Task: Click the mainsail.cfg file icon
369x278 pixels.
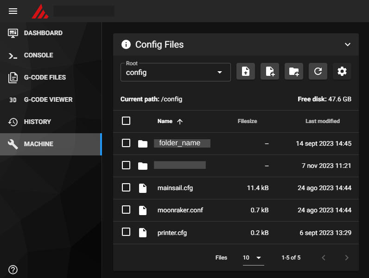Action: (x=143, y=188)
